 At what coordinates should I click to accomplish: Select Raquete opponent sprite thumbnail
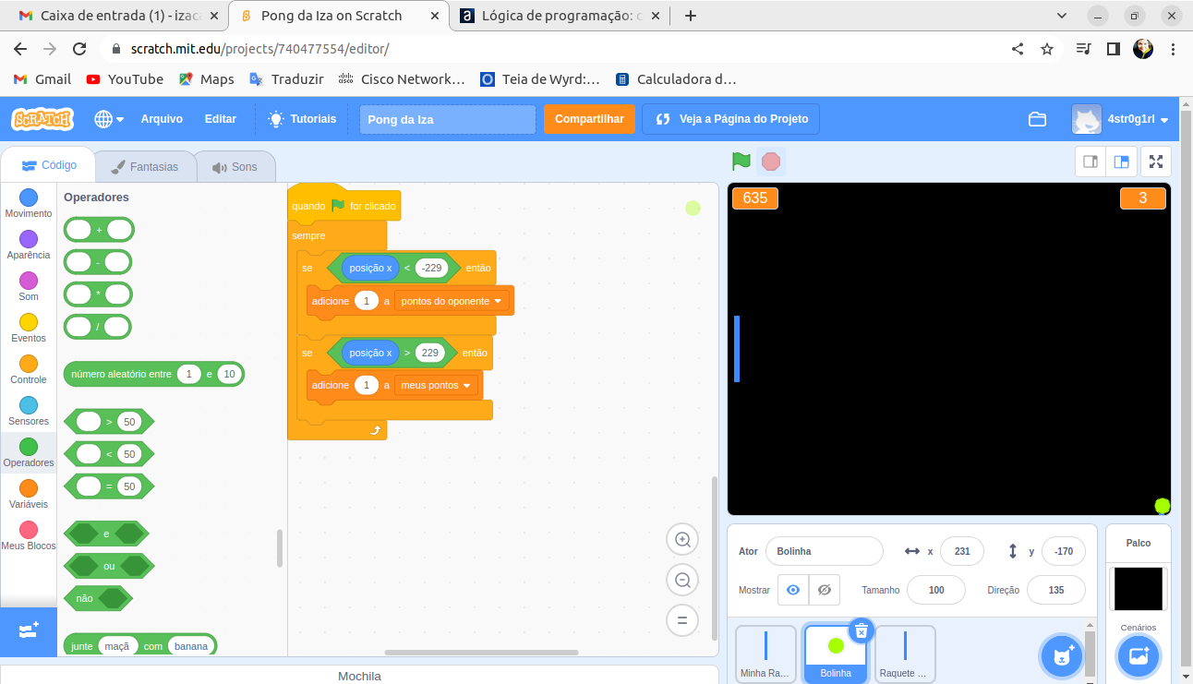click(905, 654)
